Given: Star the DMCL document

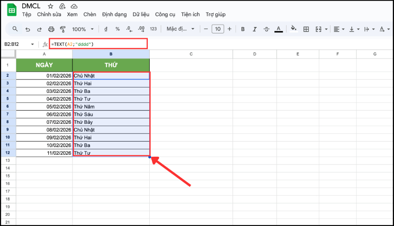Looking at the screenshot, I should 50,6.
